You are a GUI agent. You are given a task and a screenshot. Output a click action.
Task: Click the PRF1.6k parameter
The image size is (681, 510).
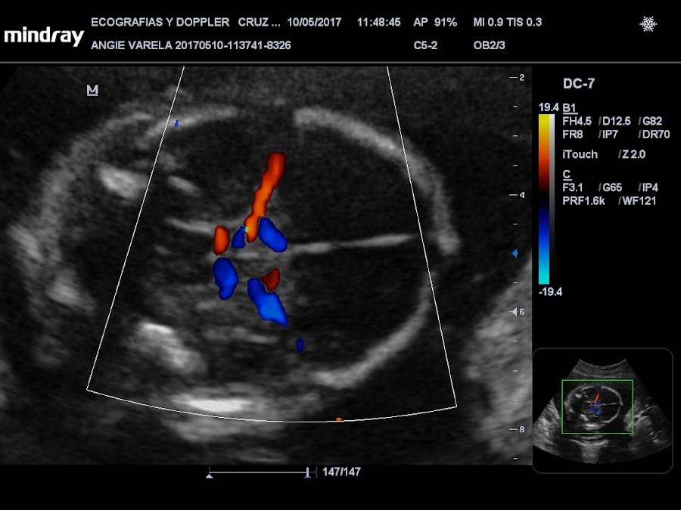[583, 201]
